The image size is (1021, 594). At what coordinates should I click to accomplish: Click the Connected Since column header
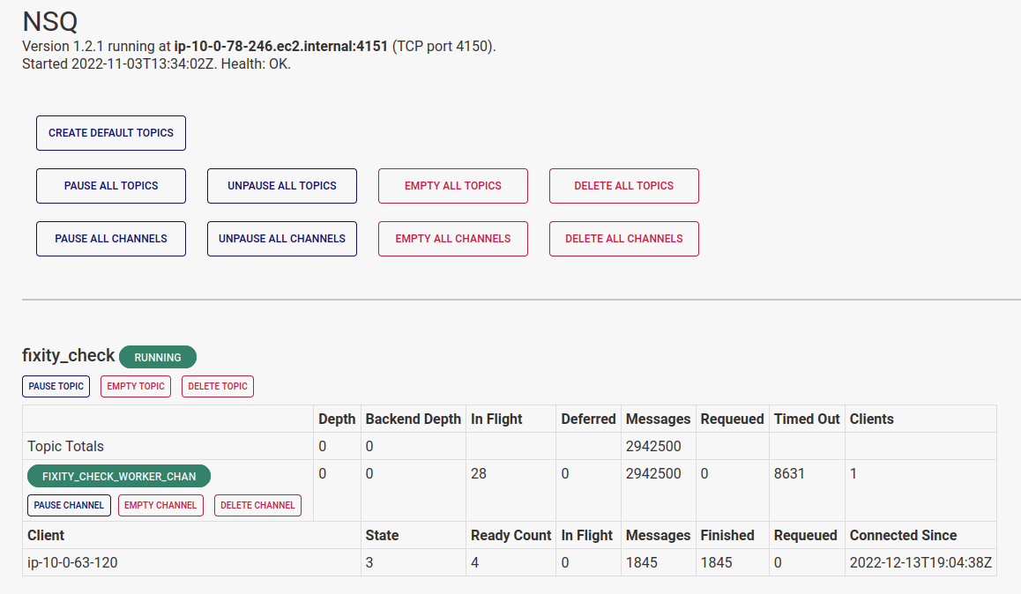point(903,536)
